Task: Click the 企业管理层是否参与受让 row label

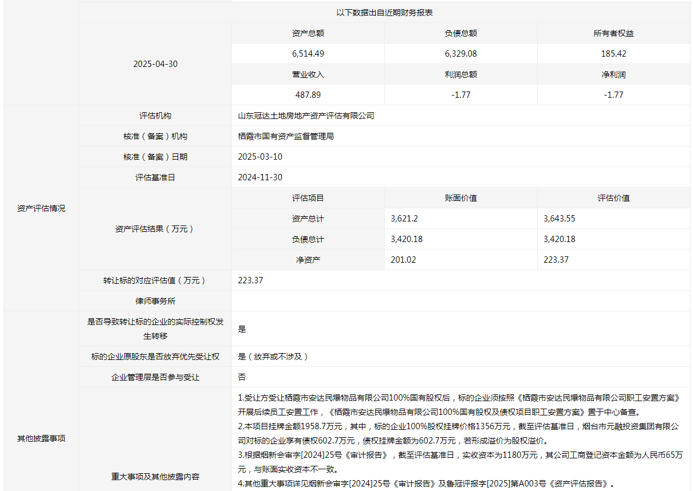Action: coord(155,377)
